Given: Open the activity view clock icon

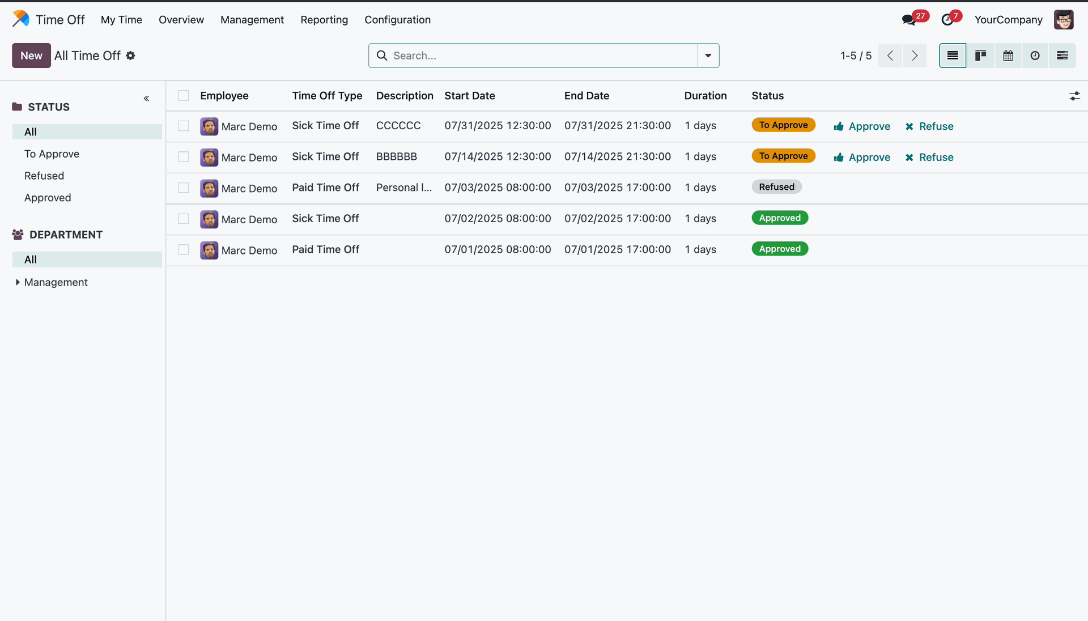Looking at the screenshot, I should click(1035, 56).
